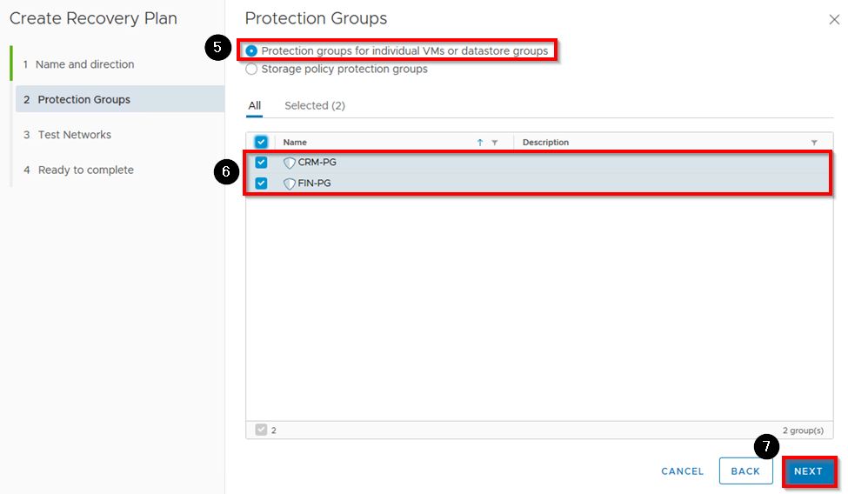
Task: Uncheck the CRM-PG protection group checkbox
Action: point(261,163)
